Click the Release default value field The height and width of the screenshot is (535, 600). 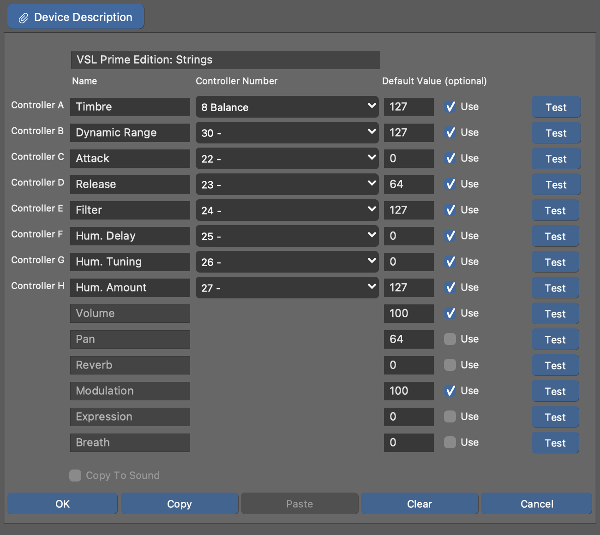(408, 184)
